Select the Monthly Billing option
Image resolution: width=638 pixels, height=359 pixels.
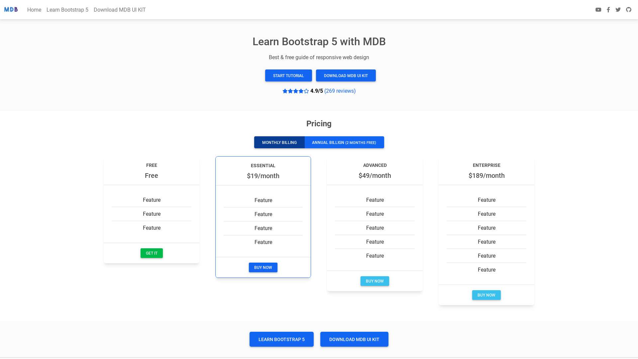click(279, 142)
